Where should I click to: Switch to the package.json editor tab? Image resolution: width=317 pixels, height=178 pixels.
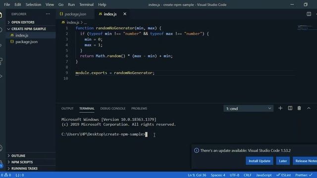click(x=75, y=14)
